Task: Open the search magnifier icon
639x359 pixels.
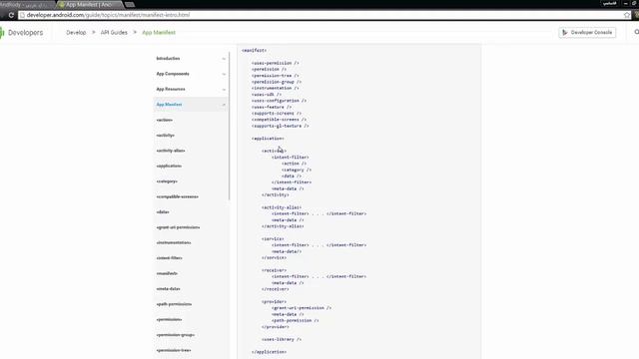Action: pyautogui.click(x=636, y=32)
